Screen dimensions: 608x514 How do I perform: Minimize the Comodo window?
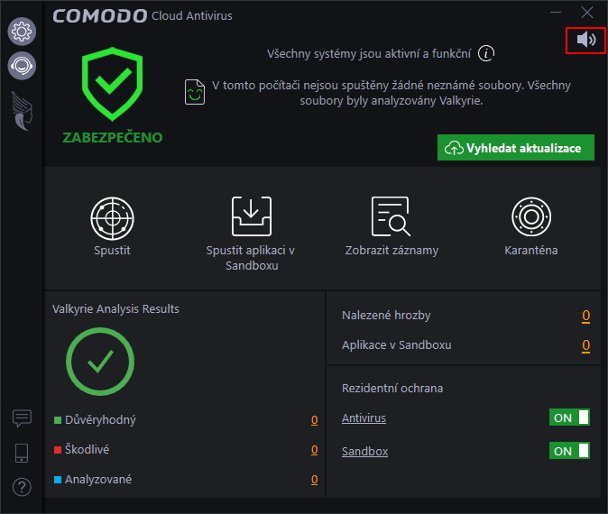tap(557, 13)
